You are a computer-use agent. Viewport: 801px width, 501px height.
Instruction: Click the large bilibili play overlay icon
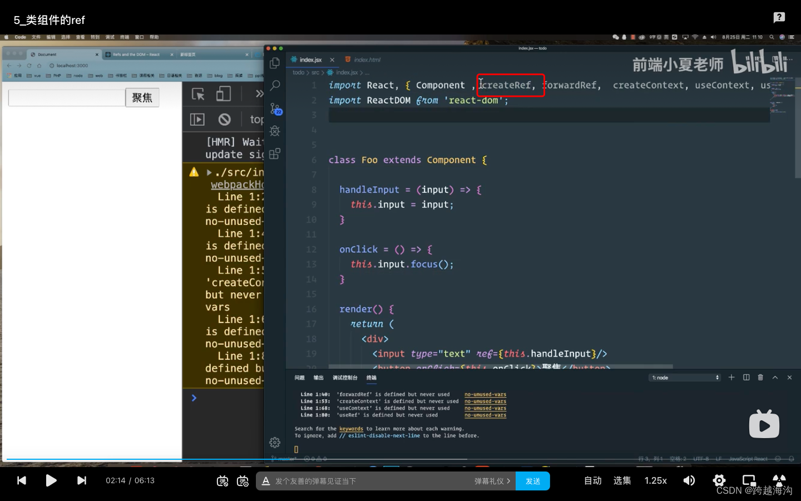(764, 424)
